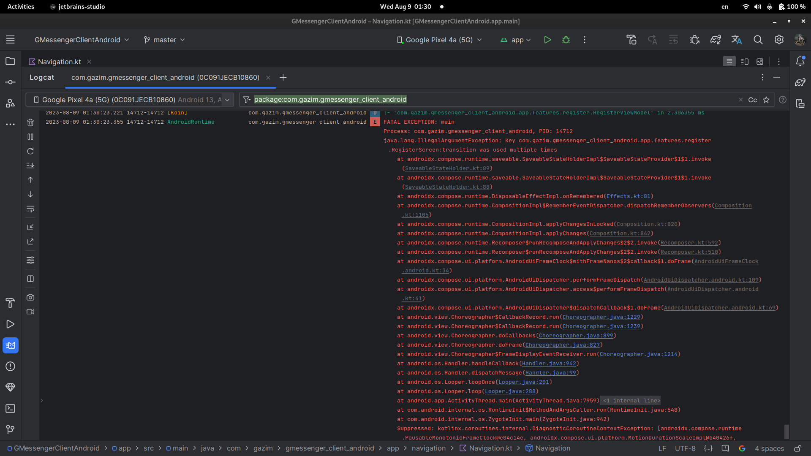Click scroll to end of log
Screen dimensions: 811x456
tap(30, 166)
